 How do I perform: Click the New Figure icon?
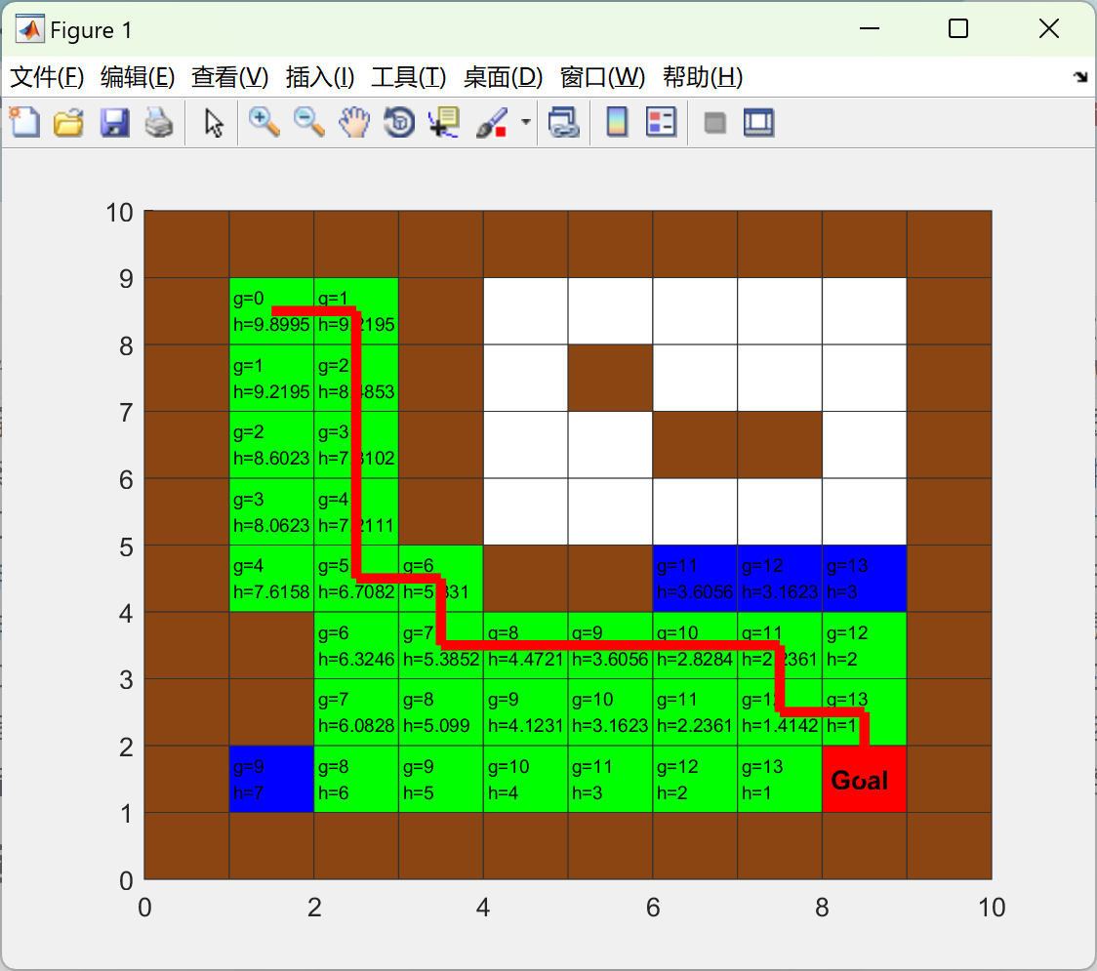tap(24, 122)
